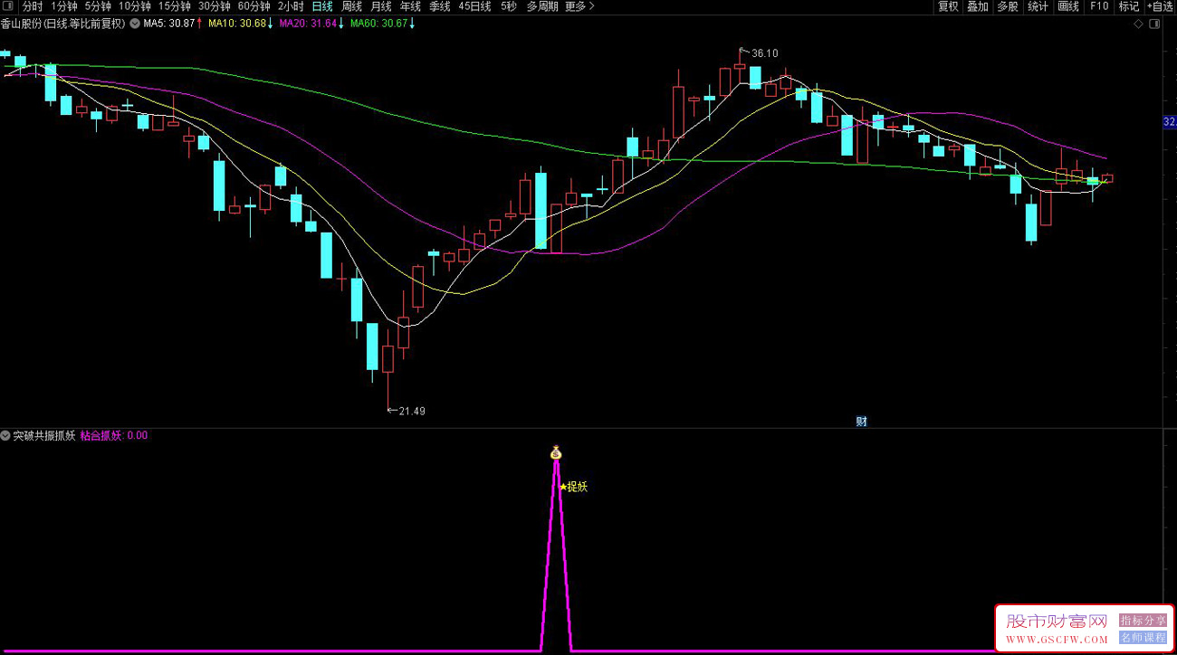Toggle the side panel icon beside the diamond
Image resolution: width=1177 pixels, height=655 pixels.
tap(1154, 24)
